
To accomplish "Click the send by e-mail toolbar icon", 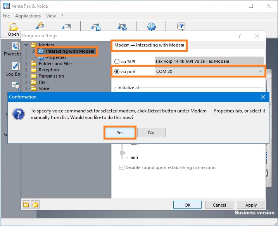I will pyautogui.click(x=122, y=27).
